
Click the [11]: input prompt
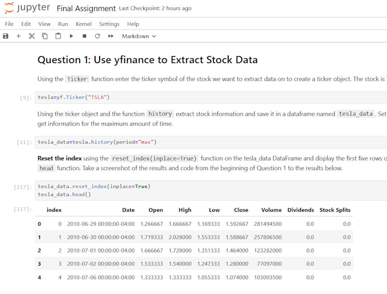coord(24,142)
